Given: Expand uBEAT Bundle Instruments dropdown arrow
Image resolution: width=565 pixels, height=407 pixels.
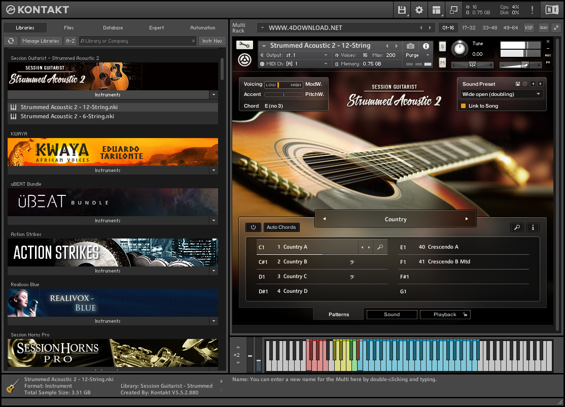Looking at the screenshot, I should coord(214,221).
